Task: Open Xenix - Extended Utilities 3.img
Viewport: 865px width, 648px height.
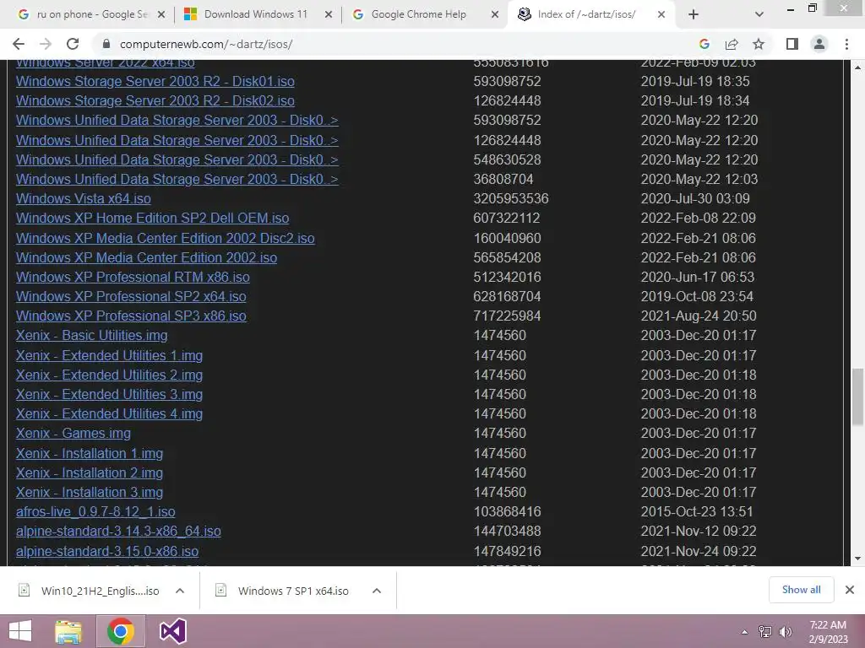Action: (x=109, y=395)
